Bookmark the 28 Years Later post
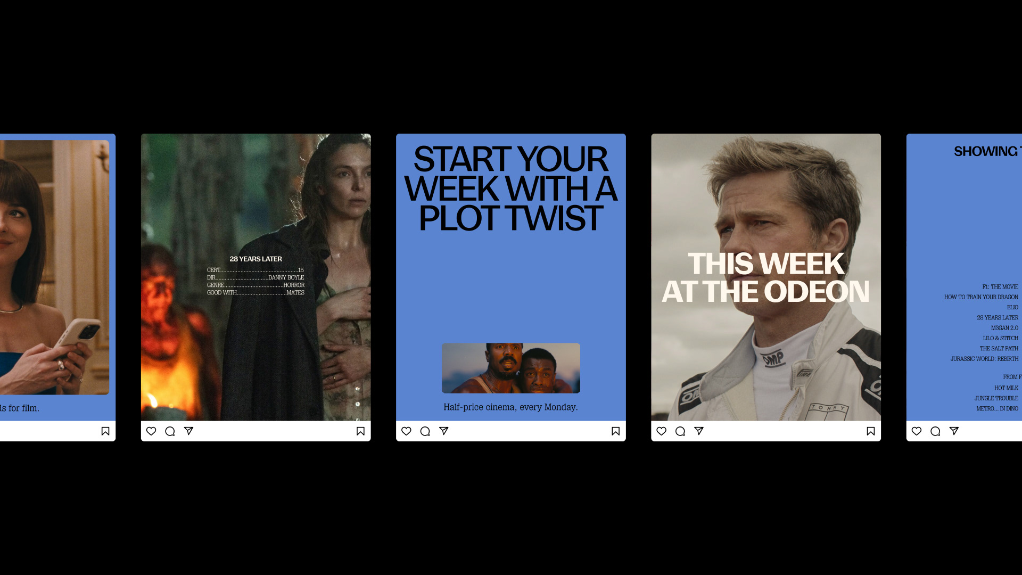 point(360,431)
